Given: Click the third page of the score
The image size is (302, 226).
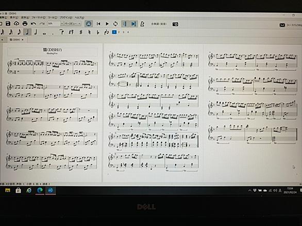Looking at the screenshot, I should point(253,113).
